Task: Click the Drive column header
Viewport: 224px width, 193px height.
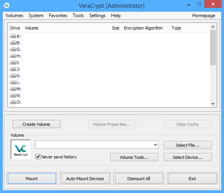Action: coord(15,28)
